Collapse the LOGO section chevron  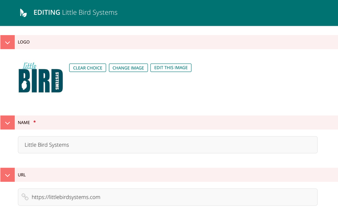[8, 42]
